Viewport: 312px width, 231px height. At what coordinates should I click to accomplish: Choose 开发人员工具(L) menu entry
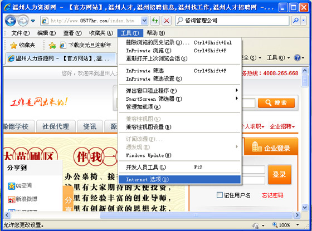[179, 168]
